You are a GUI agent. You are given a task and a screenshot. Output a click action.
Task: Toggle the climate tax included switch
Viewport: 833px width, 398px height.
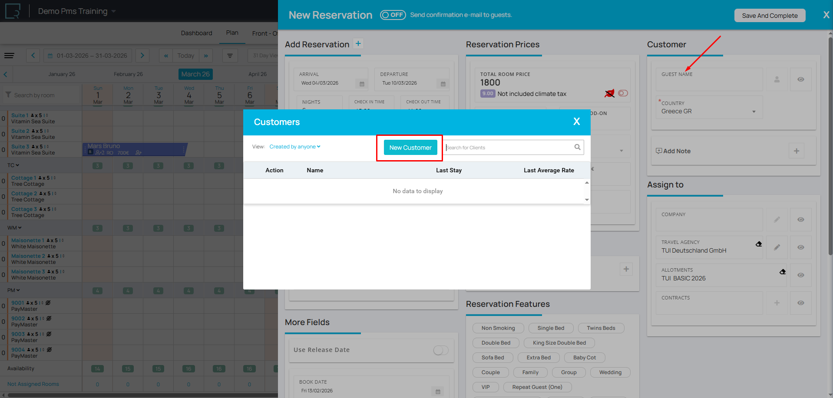coord(623,93)
